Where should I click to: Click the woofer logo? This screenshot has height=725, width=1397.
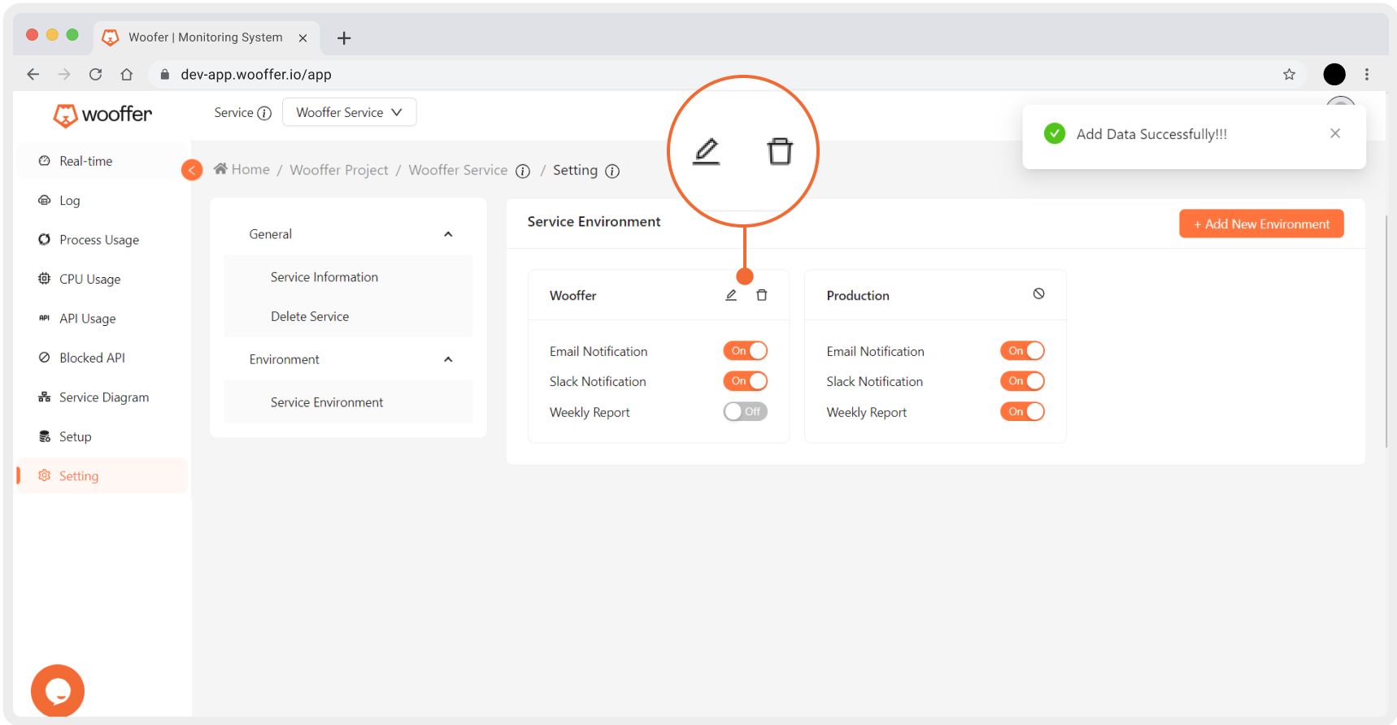[102, 115]
